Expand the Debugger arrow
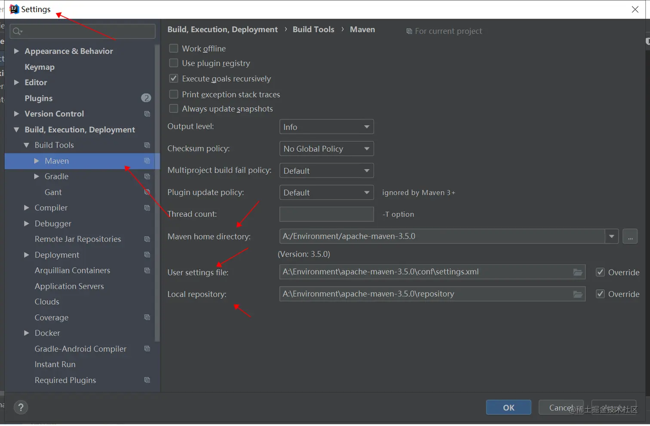Image resolution: width=650 pixels, height=426 pixels. click(27, 224)
